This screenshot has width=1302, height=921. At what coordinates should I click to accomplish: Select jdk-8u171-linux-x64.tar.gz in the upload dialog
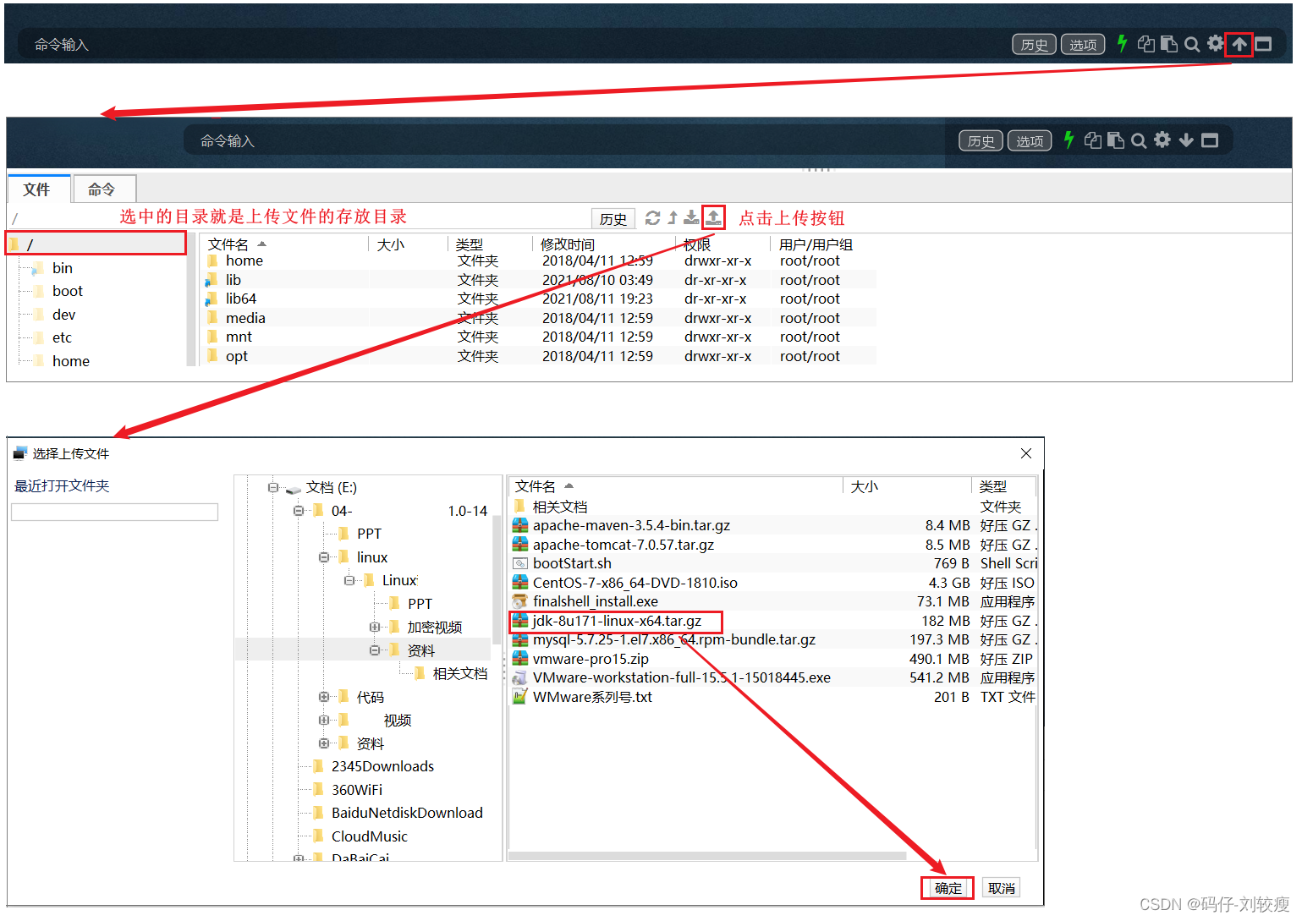[x=617, y=621]
